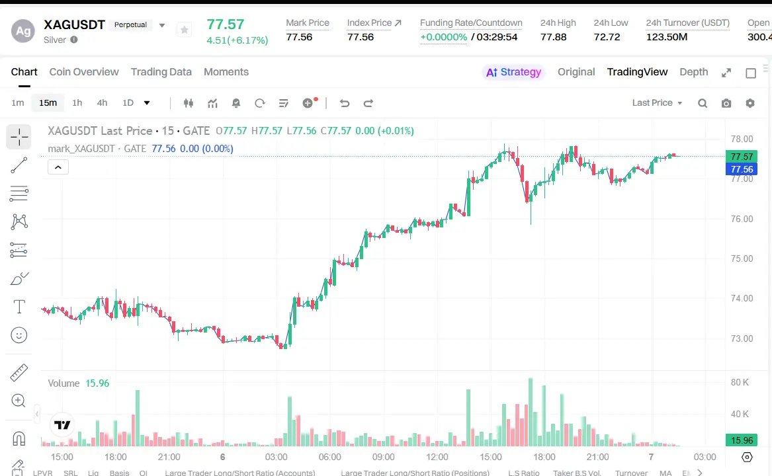Switch to the Chart tab
The height and width of the screenshot is (476, 772).
point(24,72)
